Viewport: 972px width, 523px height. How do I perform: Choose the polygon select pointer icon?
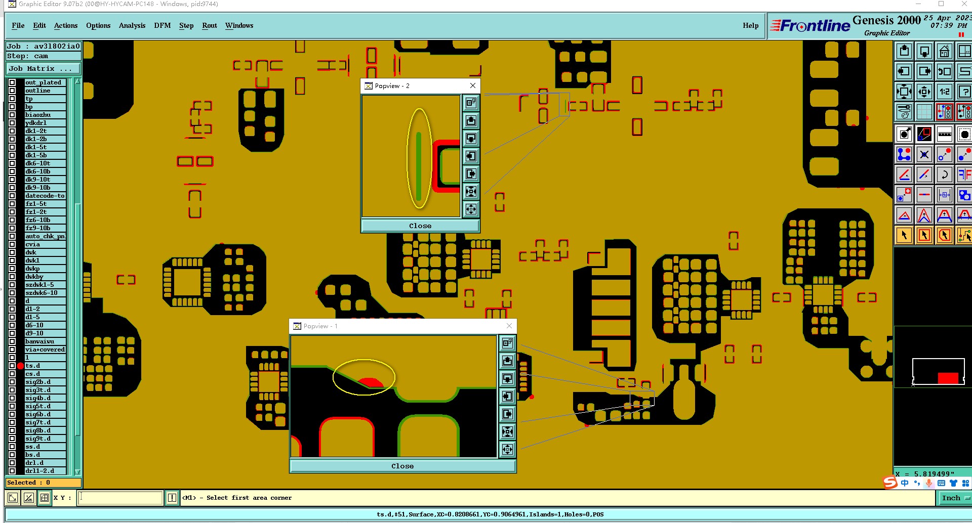tap(945, 235)
